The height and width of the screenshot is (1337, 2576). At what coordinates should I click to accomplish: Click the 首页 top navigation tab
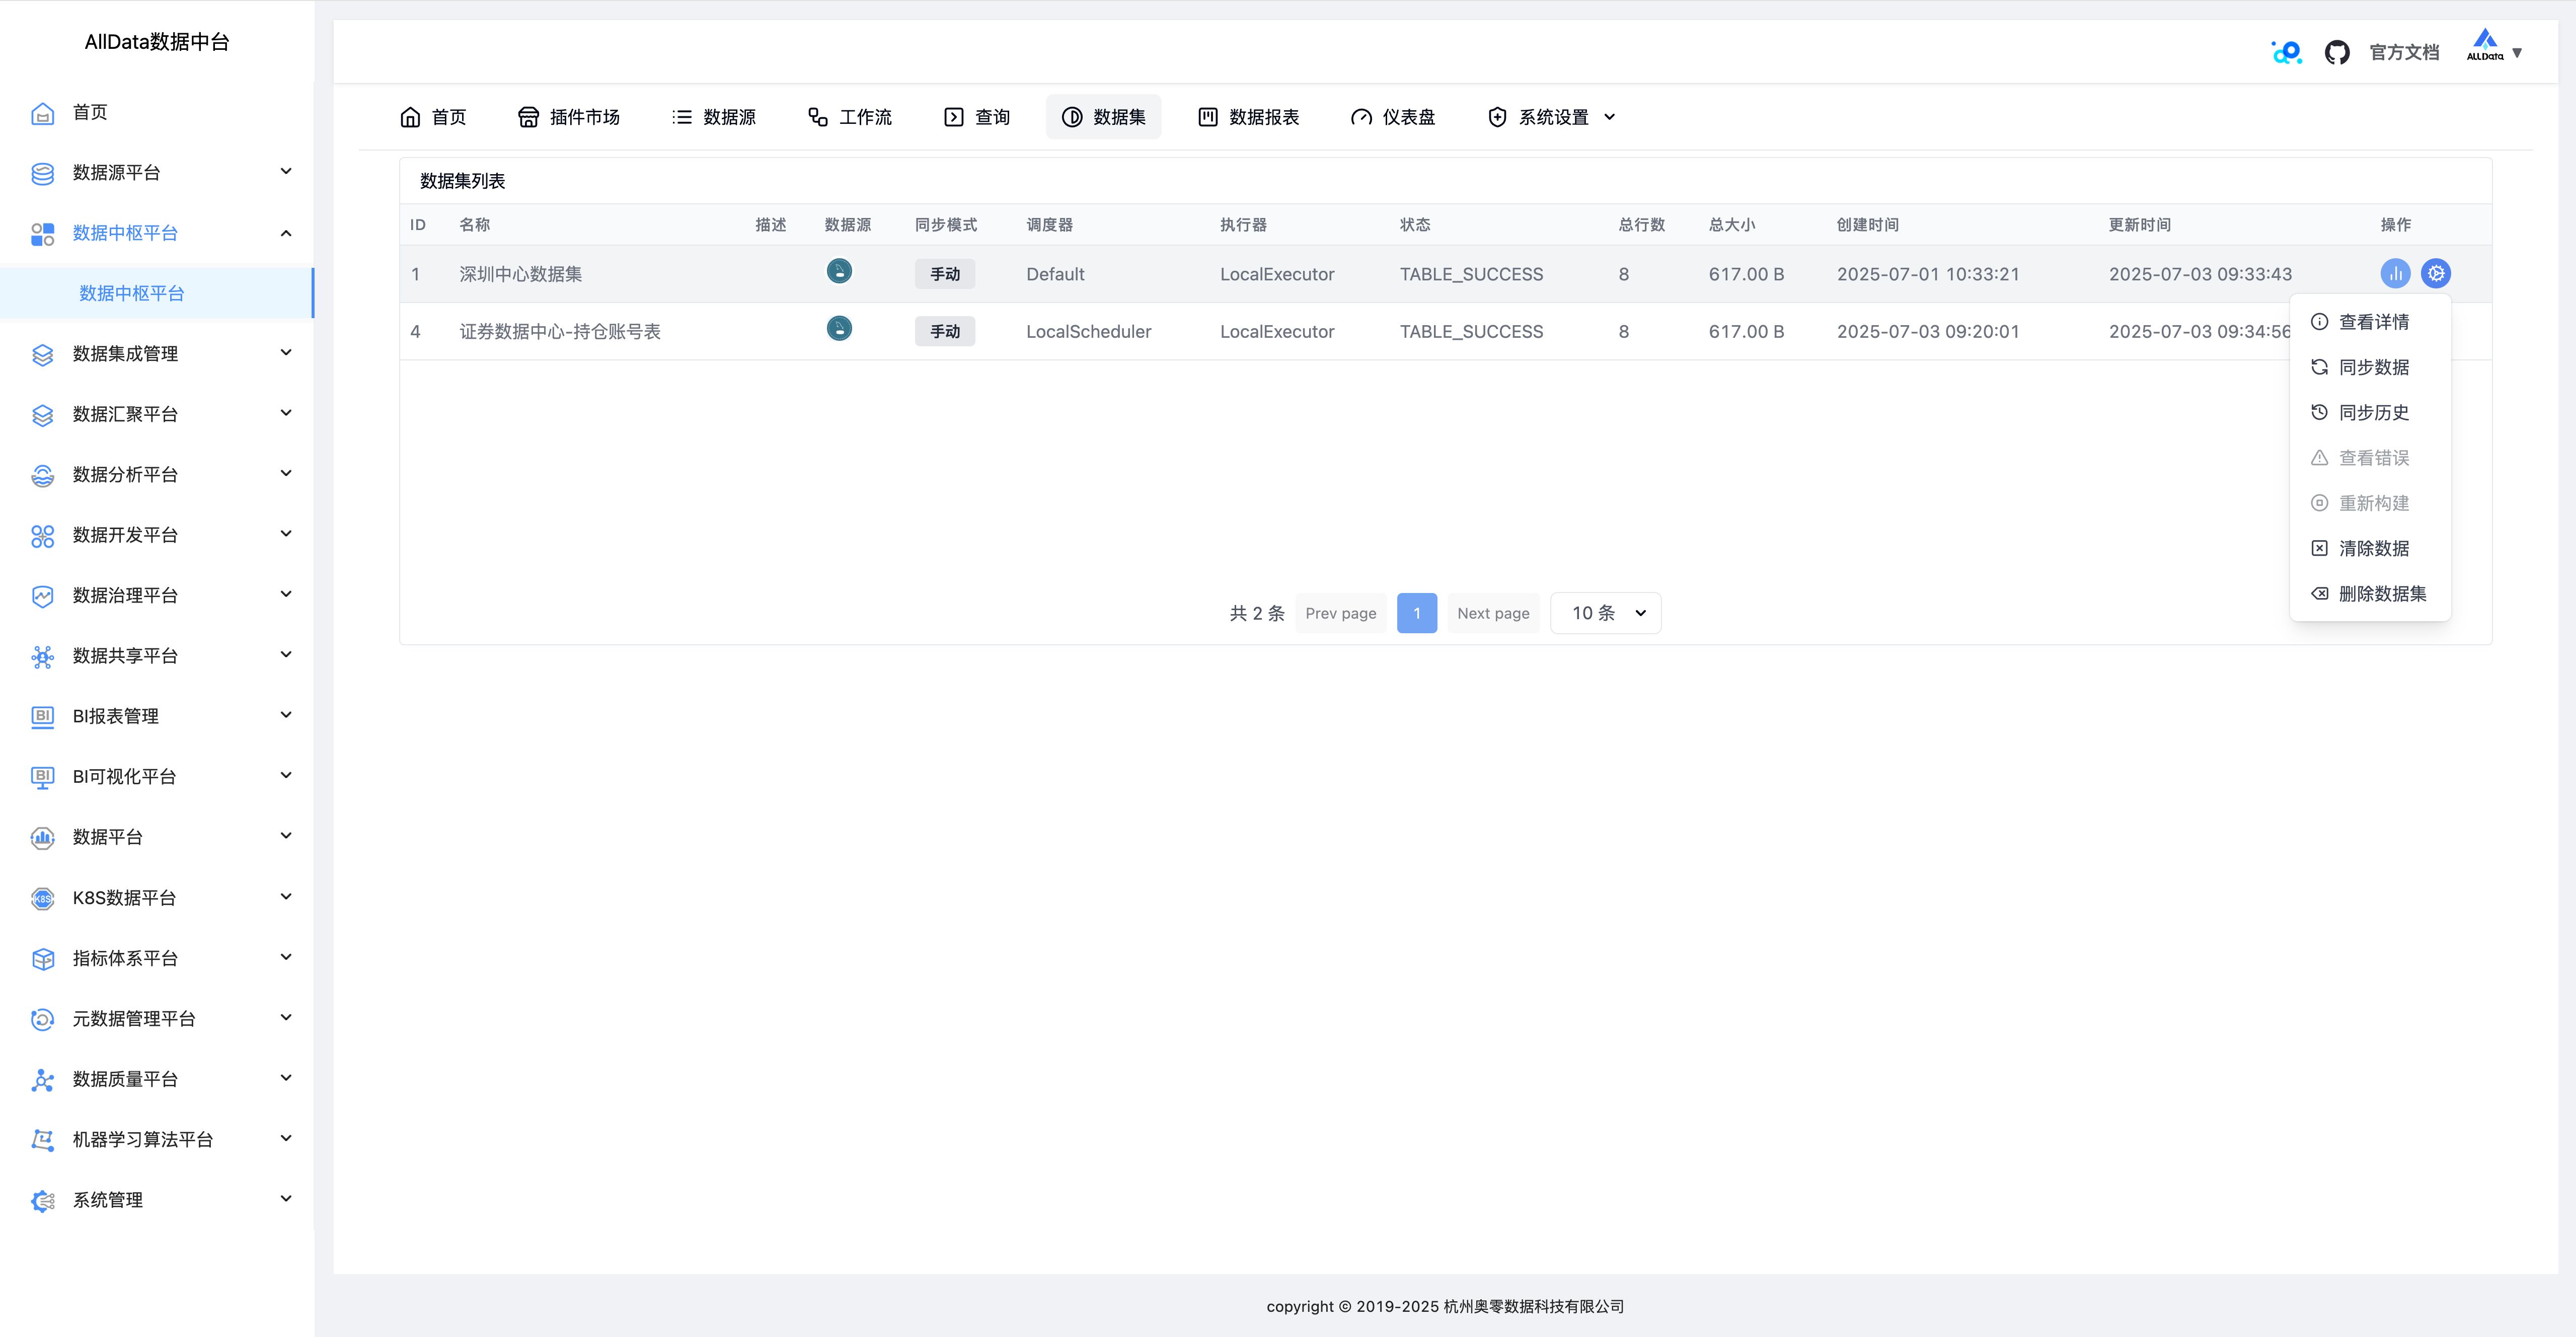433,117
